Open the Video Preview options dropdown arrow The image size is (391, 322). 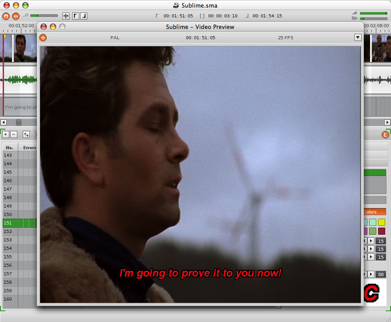coord(358,37)
